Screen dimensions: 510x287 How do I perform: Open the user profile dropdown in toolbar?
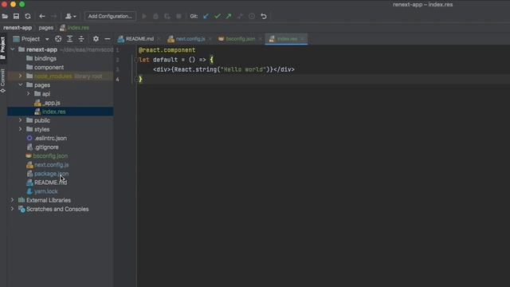pos(71,16)
